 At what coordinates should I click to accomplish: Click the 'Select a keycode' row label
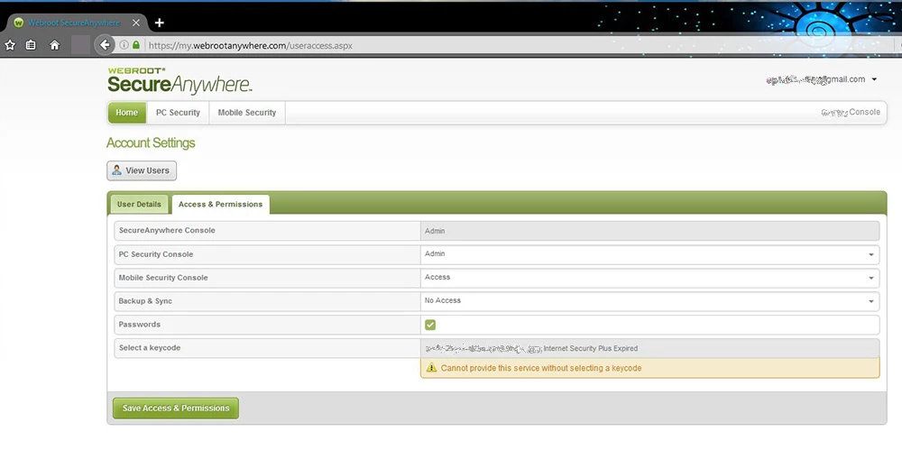(150, 348)
